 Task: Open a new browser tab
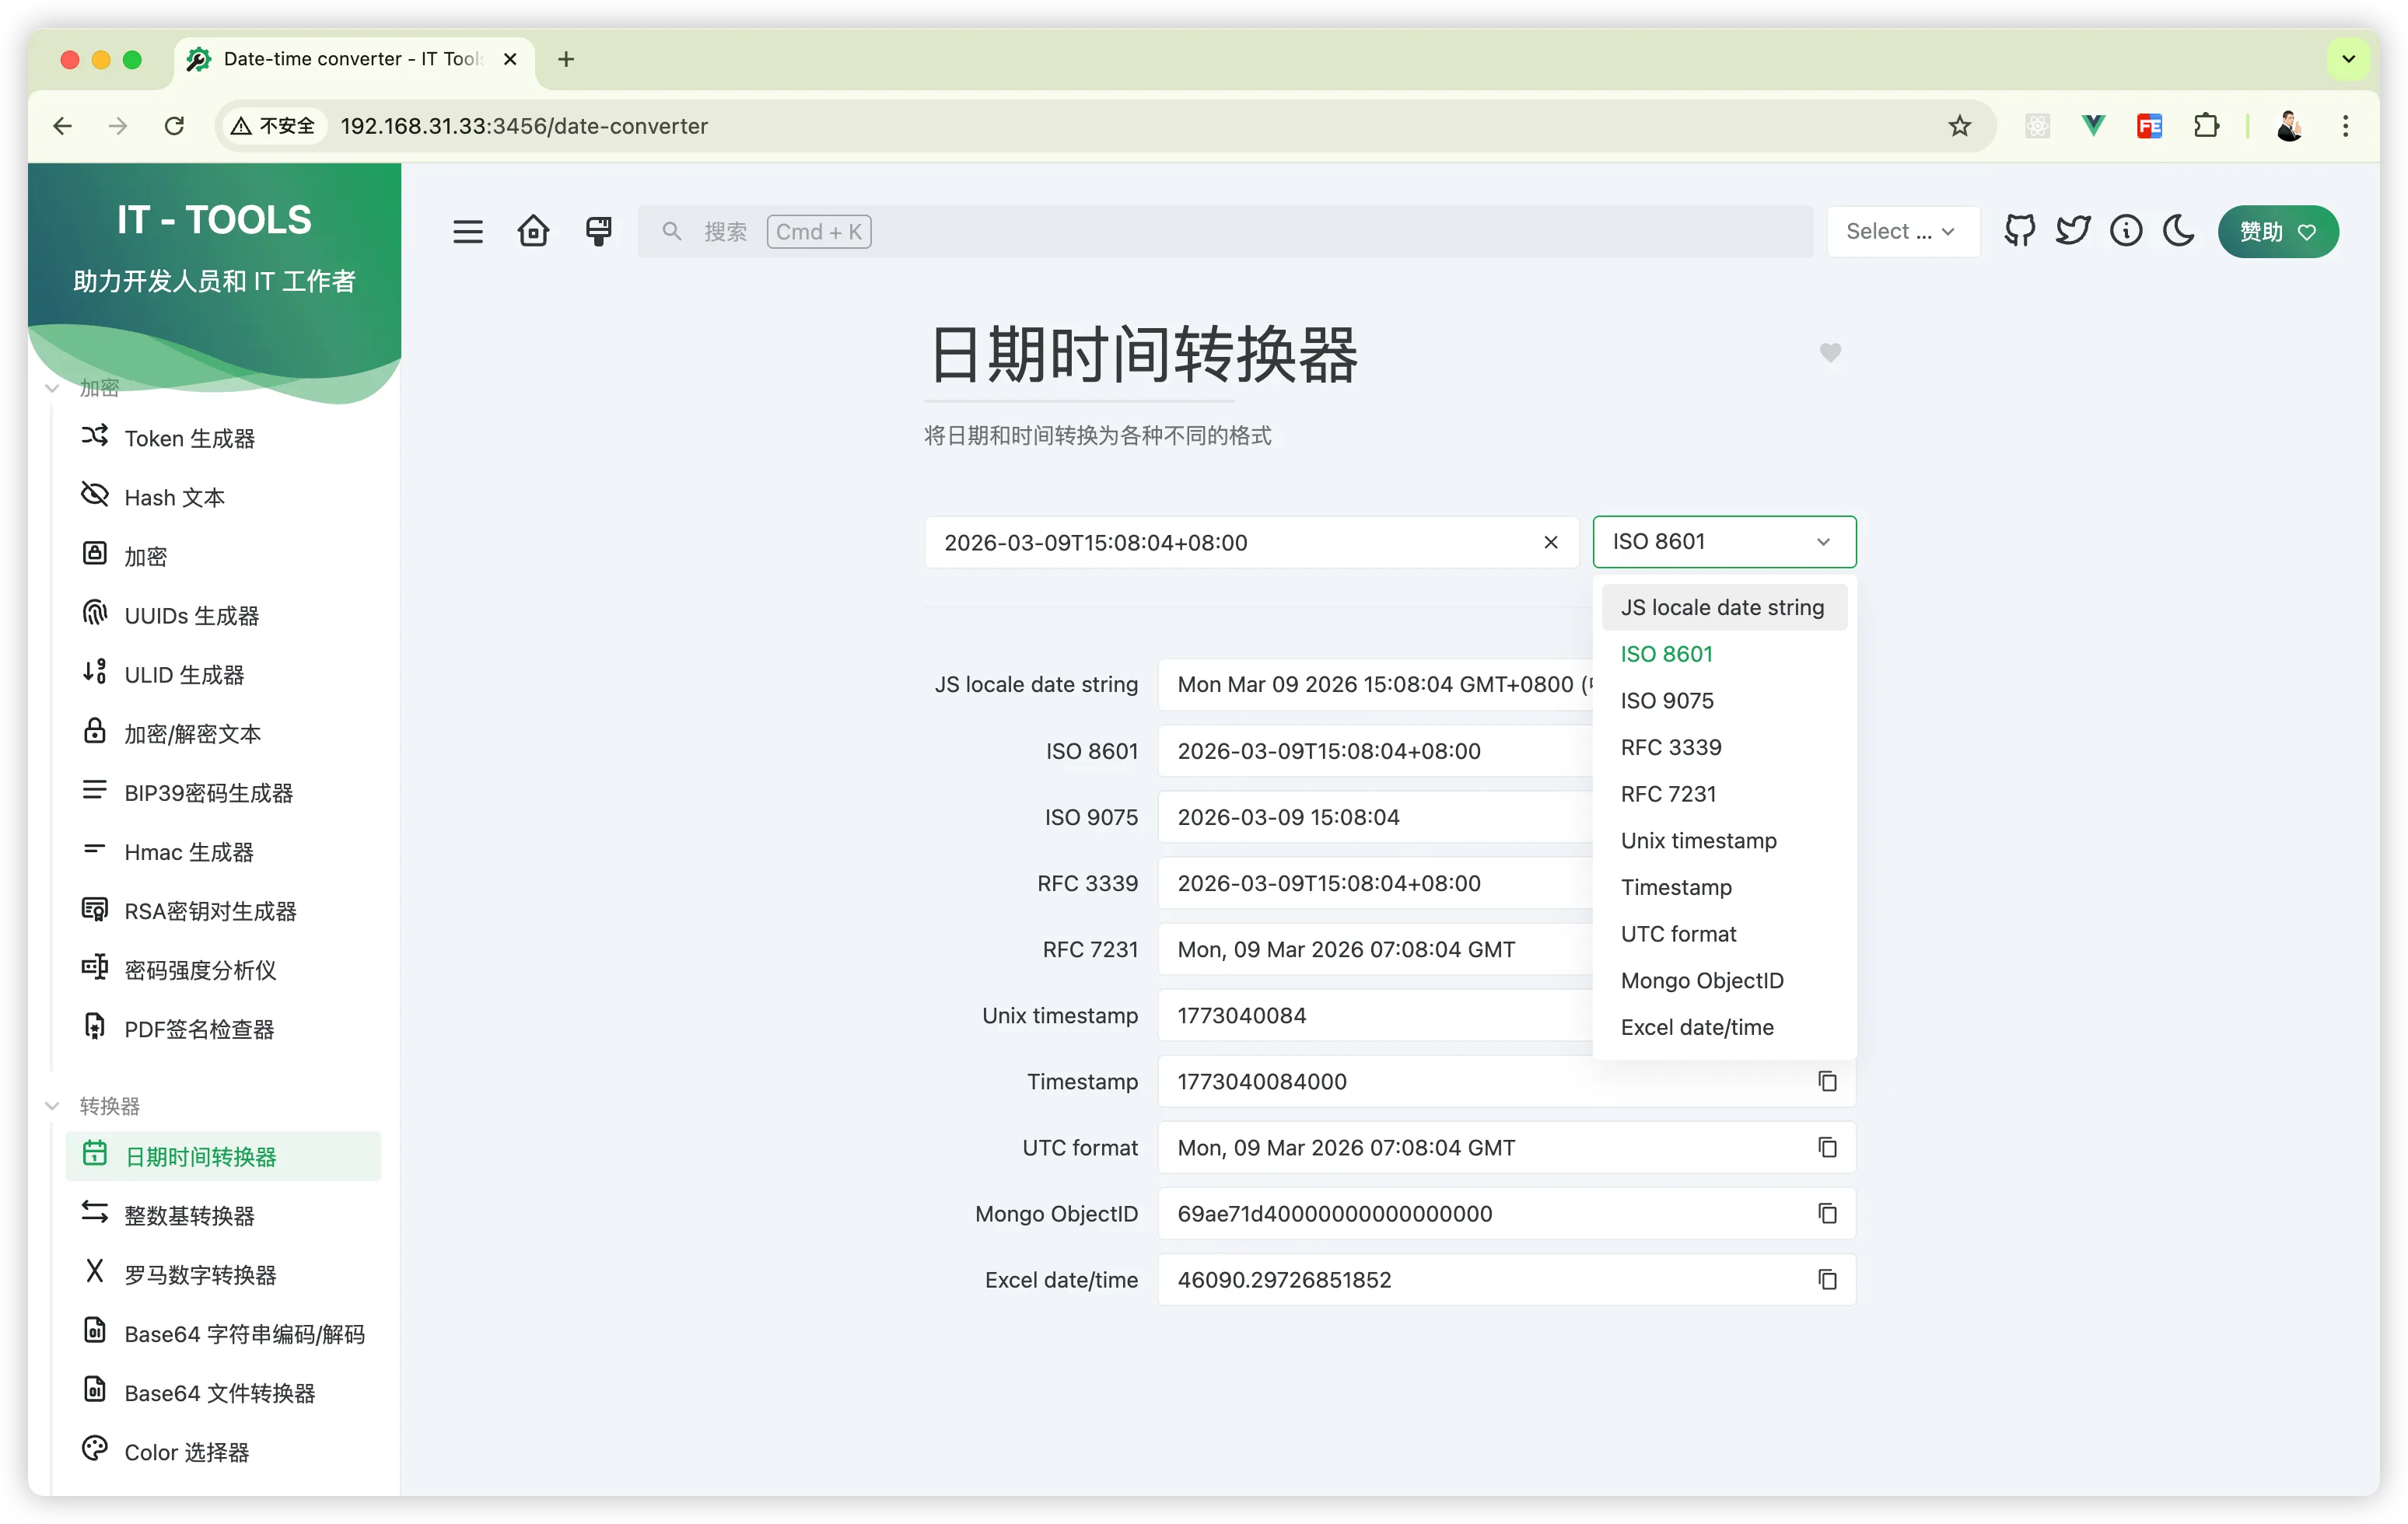coord(566,59)
